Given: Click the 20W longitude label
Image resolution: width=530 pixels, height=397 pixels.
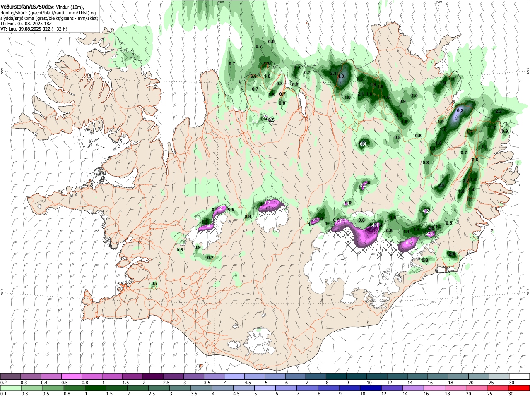Looking at the screenshot, I should pyautogui.click(x=220, y=2).
